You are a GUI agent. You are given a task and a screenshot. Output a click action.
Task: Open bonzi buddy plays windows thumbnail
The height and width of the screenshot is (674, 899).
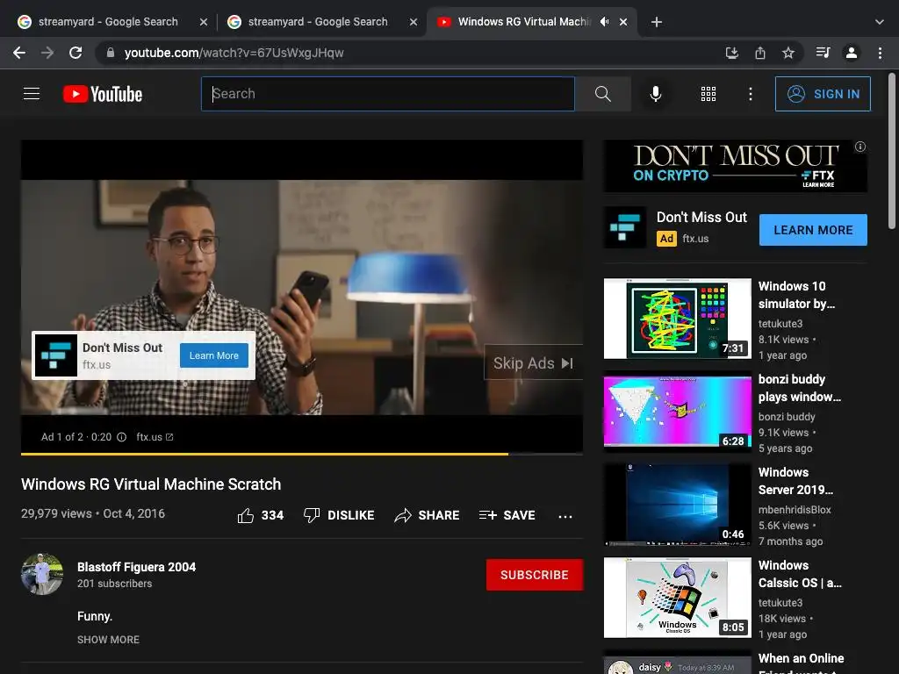click(677, 412)
